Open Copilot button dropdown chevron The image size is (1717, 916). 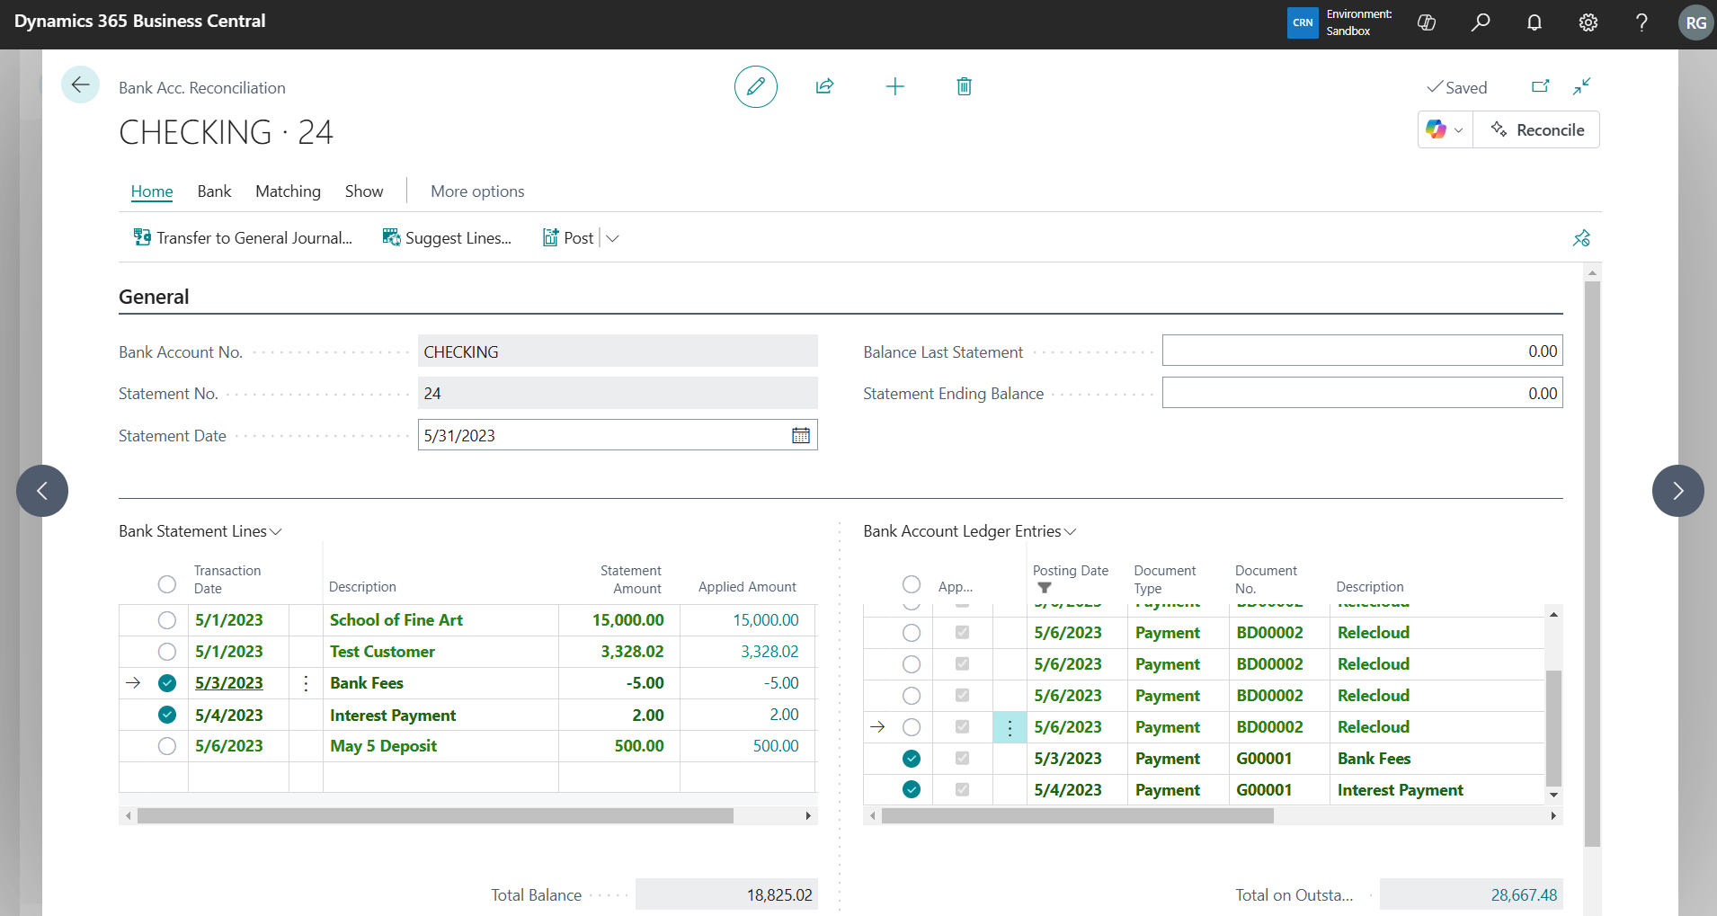pyautogui.click(x=1458, y=129)
